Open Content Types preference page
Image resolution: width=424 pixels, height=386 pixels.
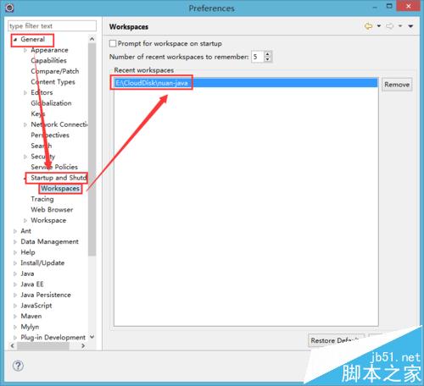(53, 82)
